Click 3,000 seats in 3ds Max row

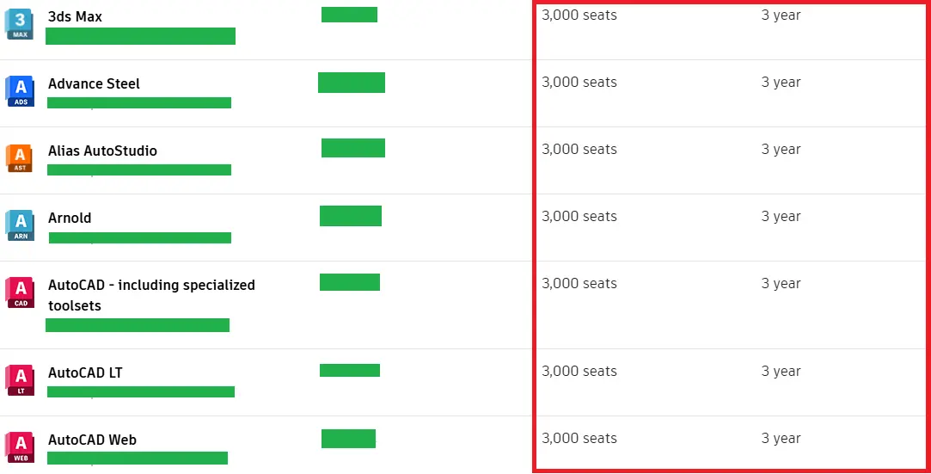tap(579, 15)
